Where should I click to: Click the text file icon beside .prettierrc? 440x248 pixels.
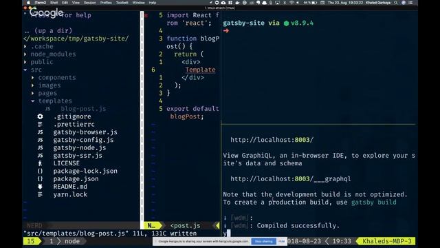click(40, 124)
